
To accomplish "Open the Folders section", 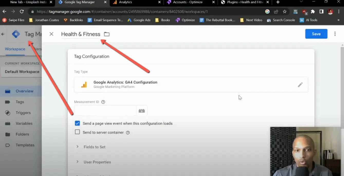I will 22,134.
